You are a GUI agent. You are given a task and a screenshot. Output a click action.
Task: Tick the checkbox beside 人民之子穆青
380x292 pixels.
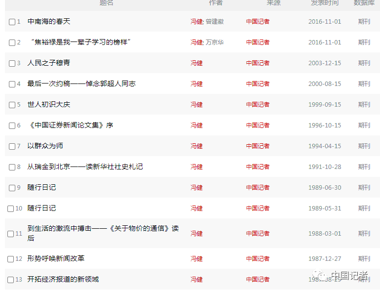12,63
